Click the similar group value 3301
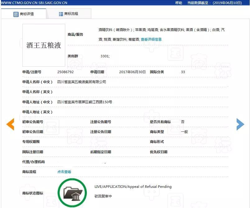The height and width of the screenshot is (208, 250). (x=105, y=56)
